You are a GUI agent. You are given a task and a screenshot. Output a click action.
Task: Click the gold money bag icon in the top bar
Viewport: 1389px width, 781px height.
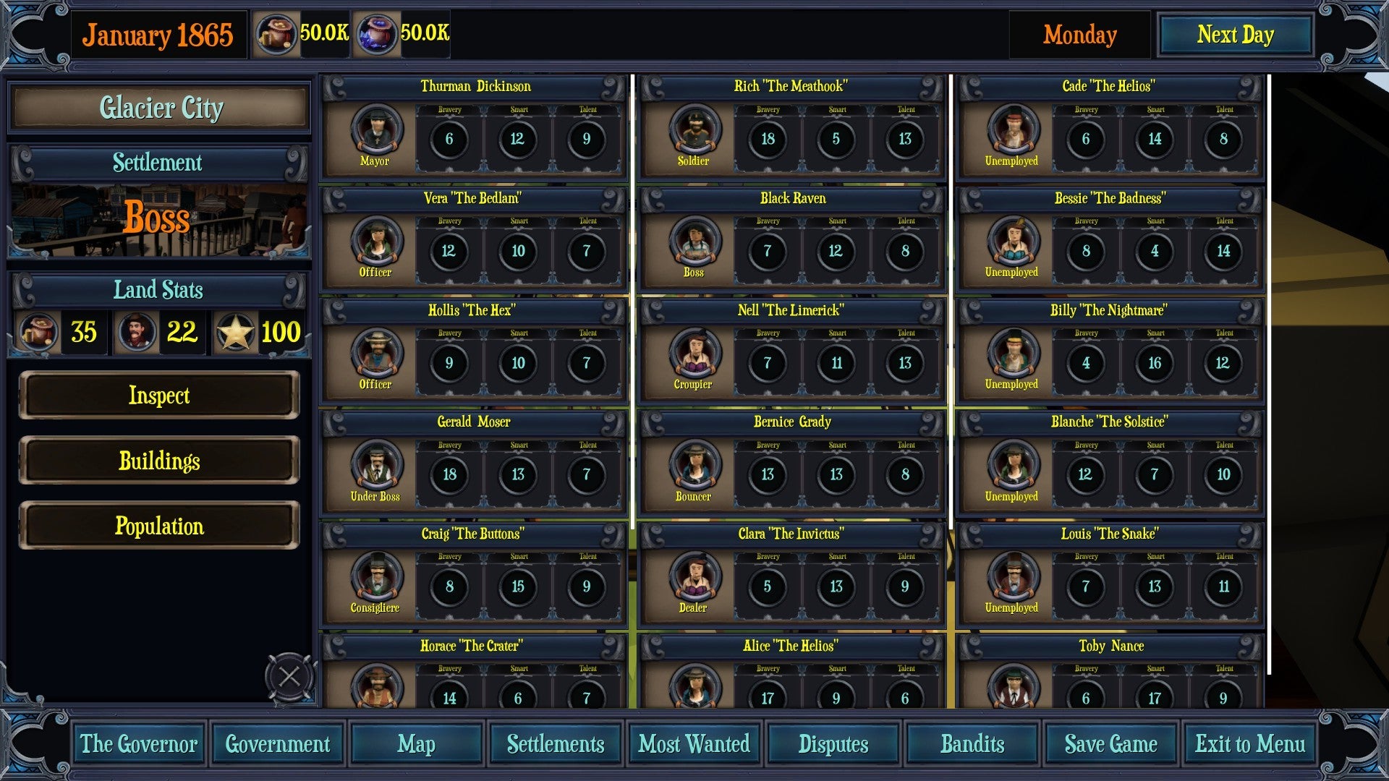pyautogui.click(x=276, y=34)
